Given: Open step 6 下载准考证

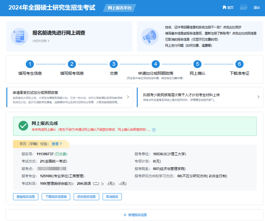Looking at the screenshot, I should point(239,64).
